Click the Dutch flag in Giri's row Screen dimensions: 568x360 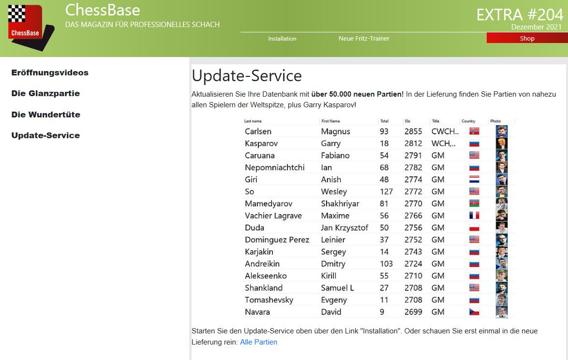pos(474,179)
